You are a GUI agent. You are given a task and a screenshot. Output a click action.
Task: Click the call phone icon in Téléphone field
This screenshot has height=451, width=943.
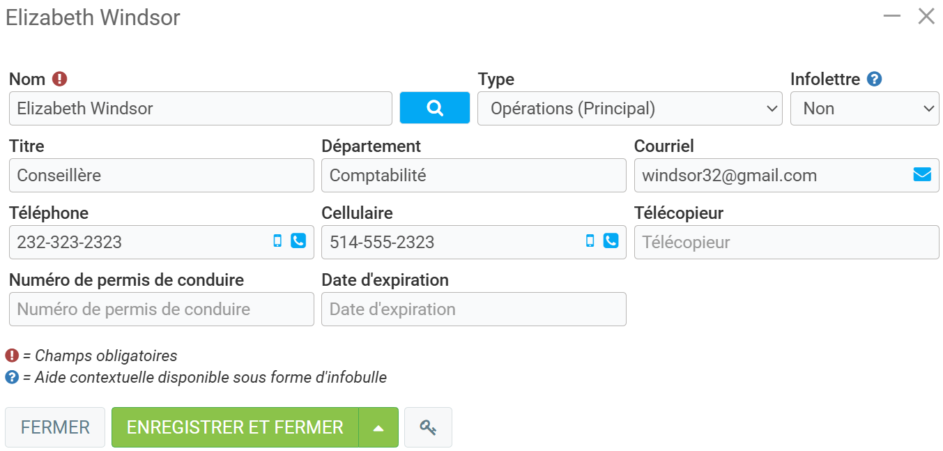298,241
